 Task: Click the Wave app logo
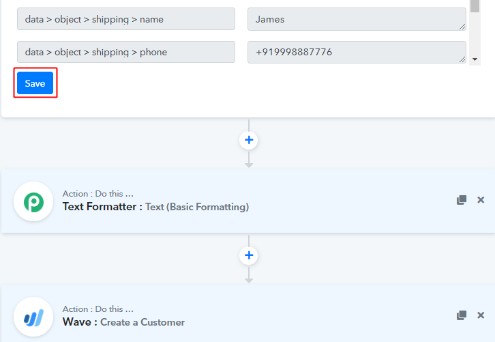[33, 317]
